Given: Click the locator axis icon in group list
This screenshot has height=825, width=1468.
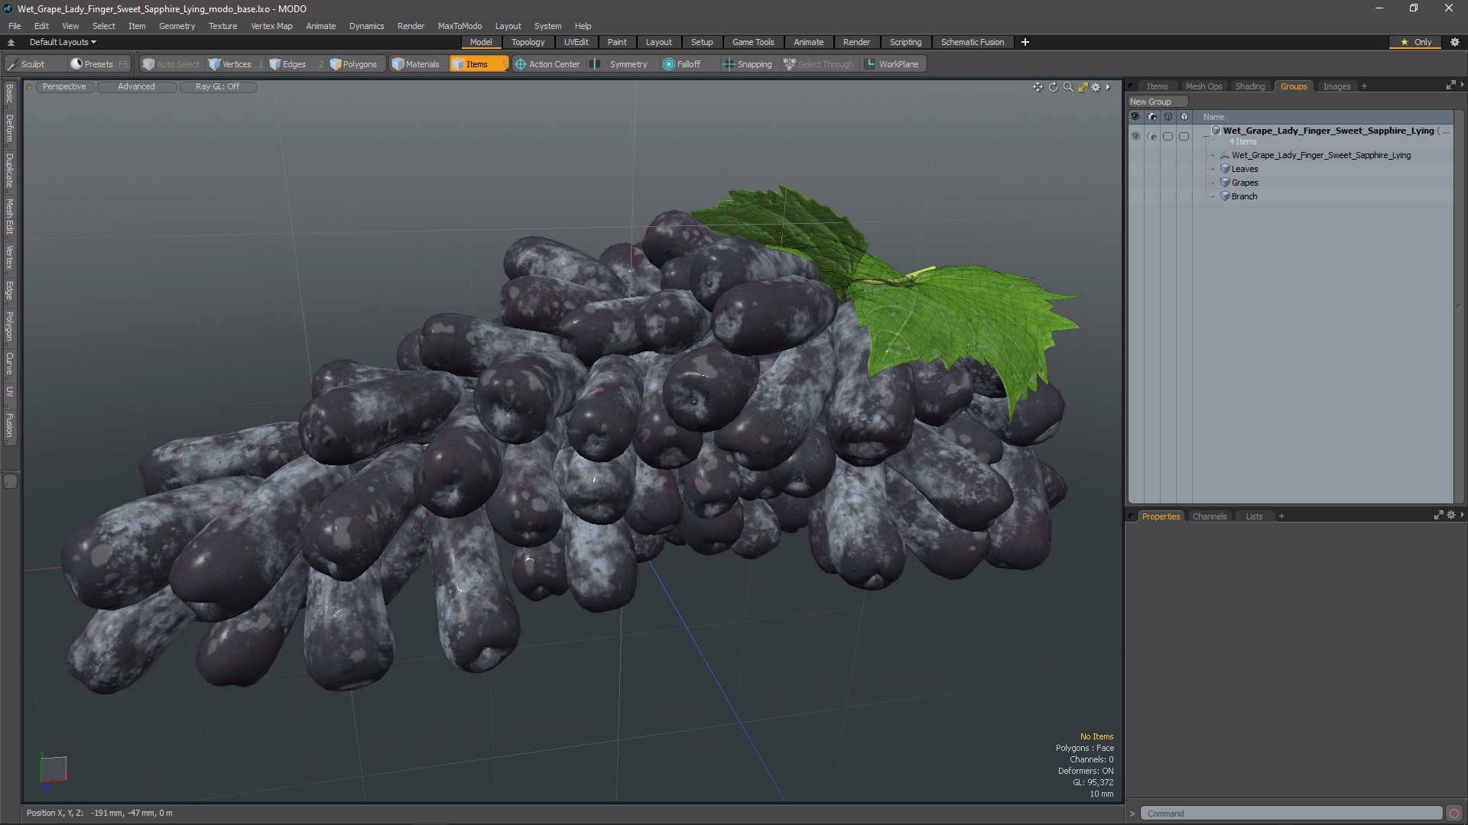Looking at the screenshot, I should (1225, 155).
